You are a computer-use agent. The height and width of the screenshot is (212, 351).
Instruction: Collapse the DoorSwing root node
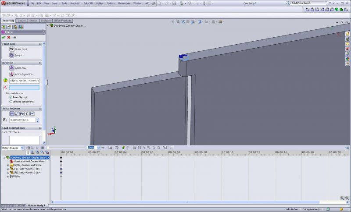pos(4,158)
